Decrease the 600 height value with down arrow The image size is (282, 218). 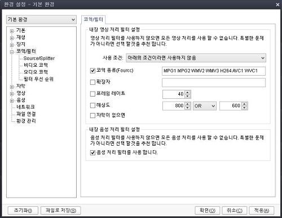[x=244, y=108]
